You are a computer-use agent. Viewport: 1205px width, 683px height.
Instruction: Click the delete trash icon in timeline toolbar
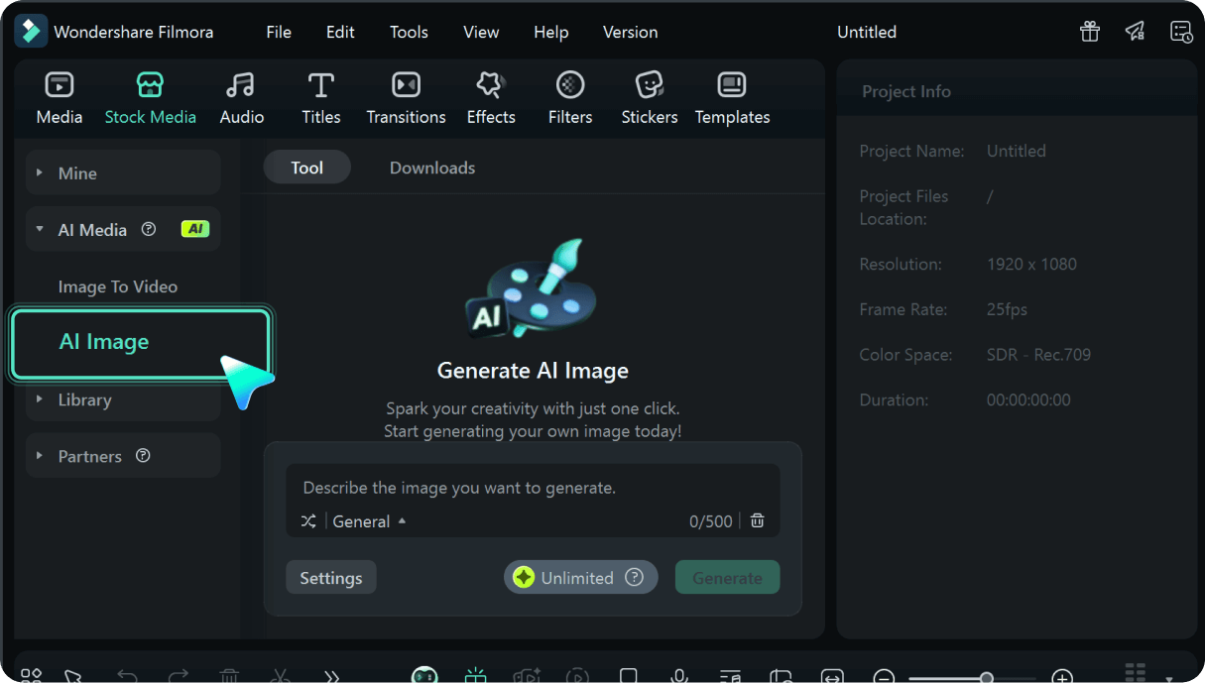[229, 676]
